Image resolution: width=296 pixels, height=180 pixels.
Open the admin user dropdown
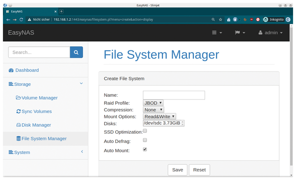pos(270,33)
